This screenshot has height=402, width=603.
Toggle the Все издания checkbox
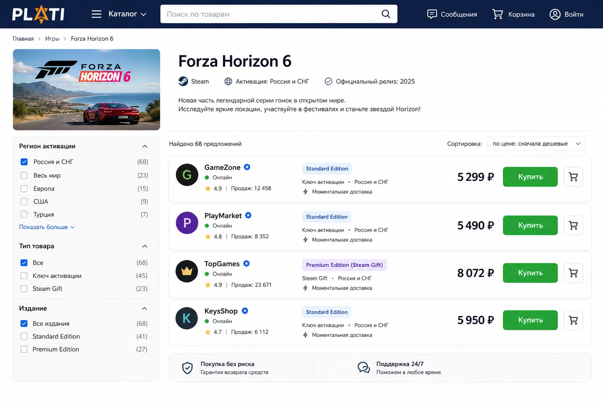(24, 324)
